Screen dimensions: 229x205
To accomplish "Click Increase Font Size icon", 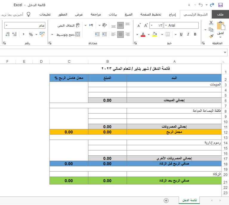I will point(146,25).
